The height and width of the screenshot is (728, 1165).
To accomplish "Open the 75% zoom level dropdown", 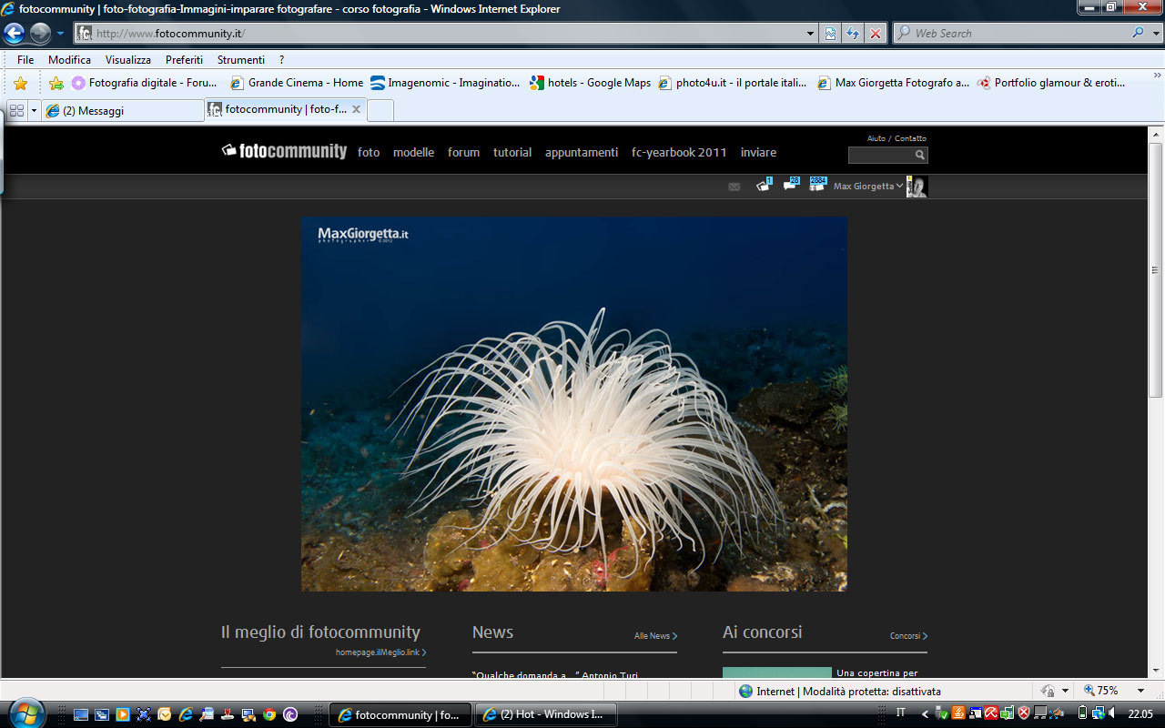I will pos(1140,691).
